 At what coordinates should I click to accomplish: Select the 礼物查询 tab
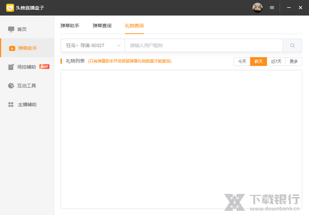tap(134, 25)
